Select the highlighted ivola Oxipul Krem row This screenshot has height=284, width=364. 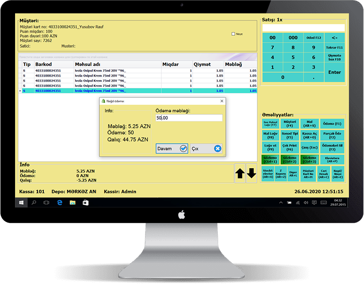pos(108,91)
